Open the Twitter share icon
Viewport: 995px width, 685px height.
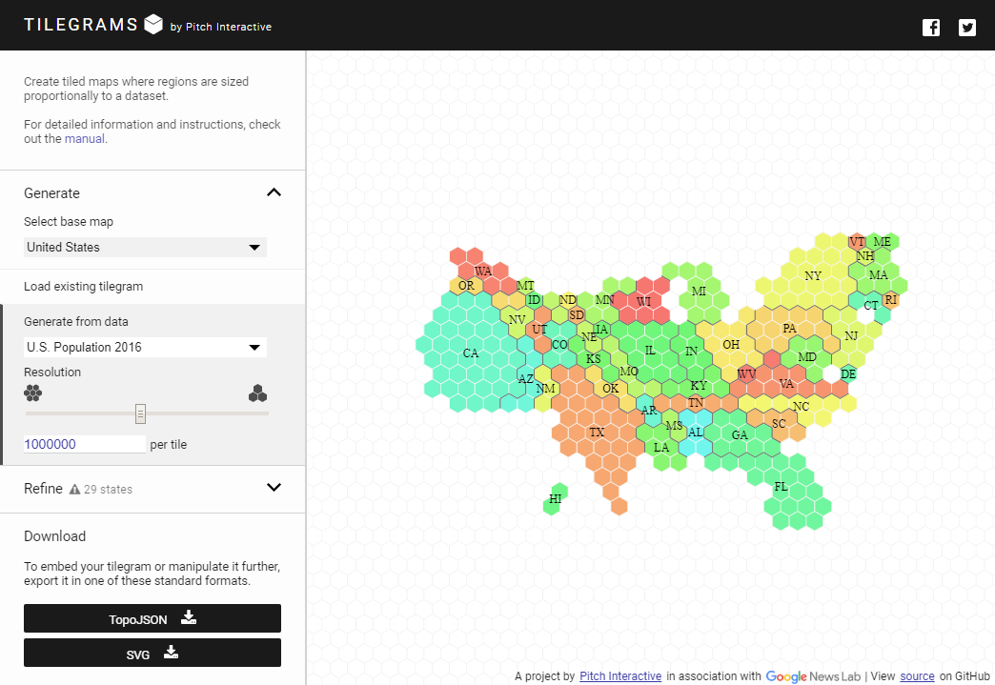[x=967, y=28]
